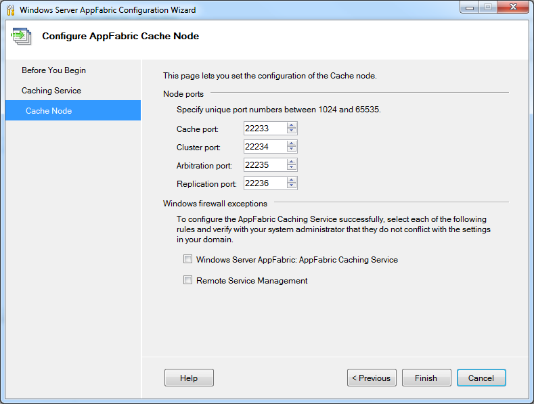Increase the Cluster port with up arrow
This screenshot has height=404, width=534.
click(x=291, y=143)
